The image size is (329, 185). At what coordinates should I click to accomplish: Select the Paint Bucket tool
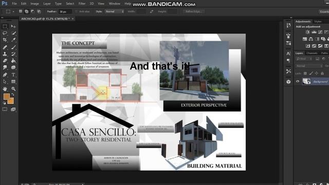click(13, 61)
